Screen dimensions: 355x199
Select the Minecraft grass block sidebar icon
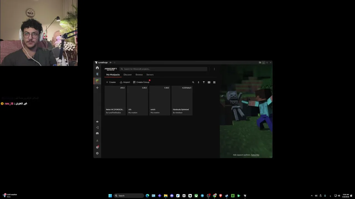(x=97, y=81)
